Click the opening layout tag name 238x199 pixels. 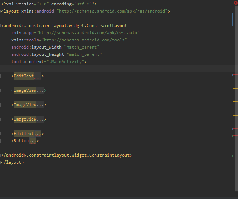click(11, 11)
